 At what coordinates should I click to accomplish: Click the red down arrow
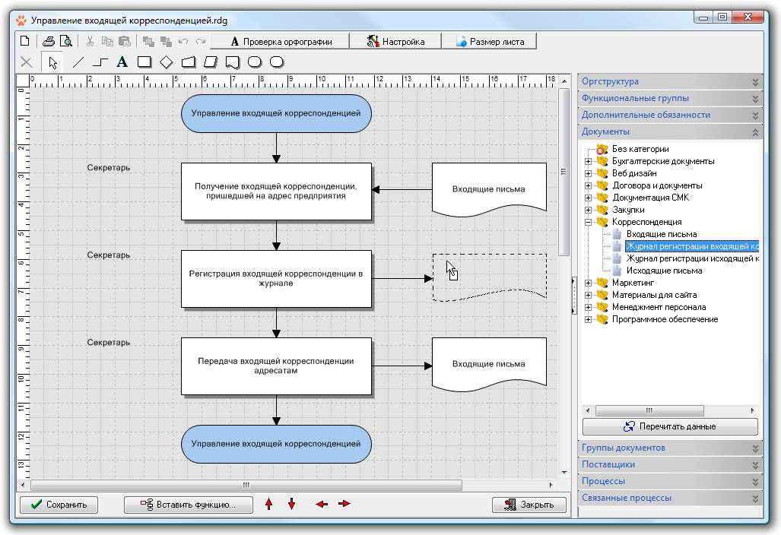pos(292,504)
